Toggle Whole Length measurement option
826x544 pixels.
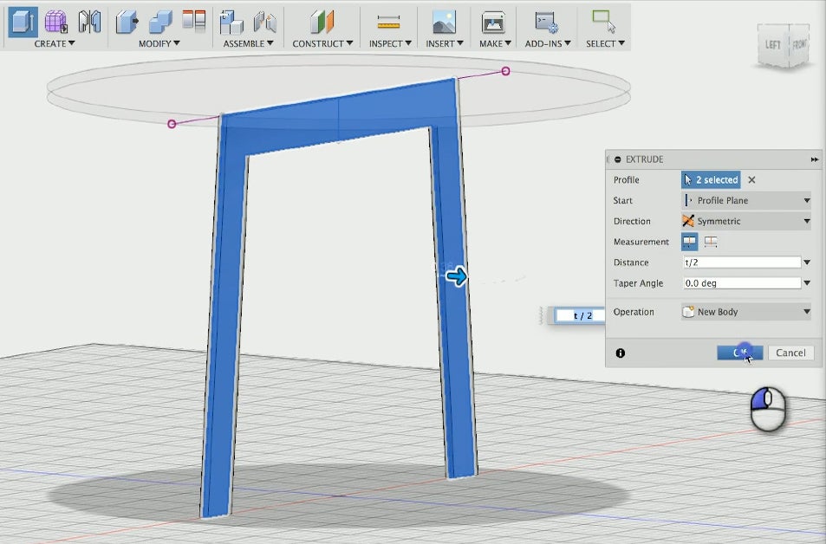[711, 242]
